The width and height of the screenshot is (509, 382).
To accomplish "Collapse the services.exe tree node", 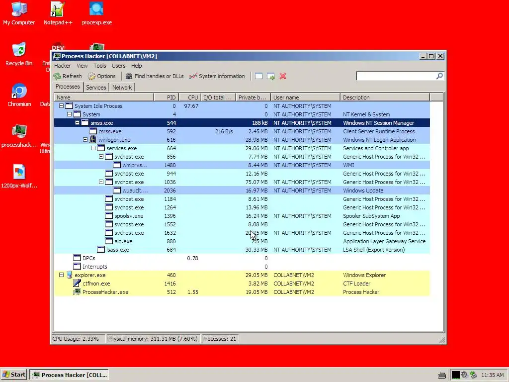I will pos(93,148).
